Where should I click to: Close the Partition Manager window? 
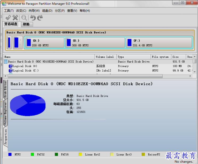(x=192, y=3)
